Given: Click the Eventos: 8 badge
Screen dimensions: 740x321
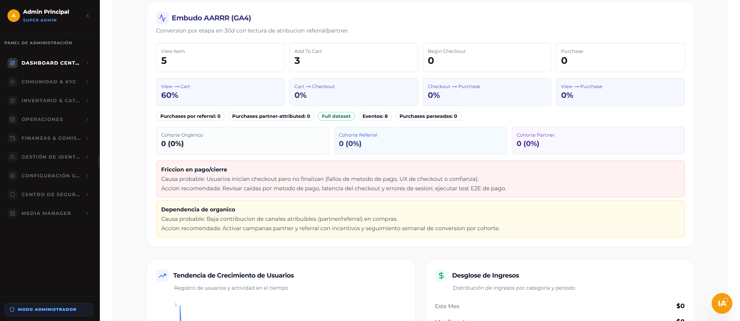Looking at the screenshot, I should (375, 116).
